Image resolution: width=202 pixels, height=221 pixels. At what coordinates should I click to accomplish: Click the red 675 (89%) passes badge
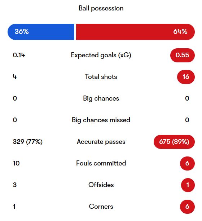(x=174, y=142)
